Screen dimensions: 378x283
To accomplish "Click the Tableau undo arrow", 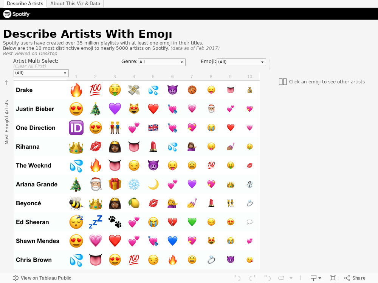I will click(x=237, y=278).
